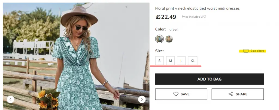Image resolution: width=279 pixels, height=110 pixels.
Task: Click the SHARE button label
Action: click(x=241, y=94)
